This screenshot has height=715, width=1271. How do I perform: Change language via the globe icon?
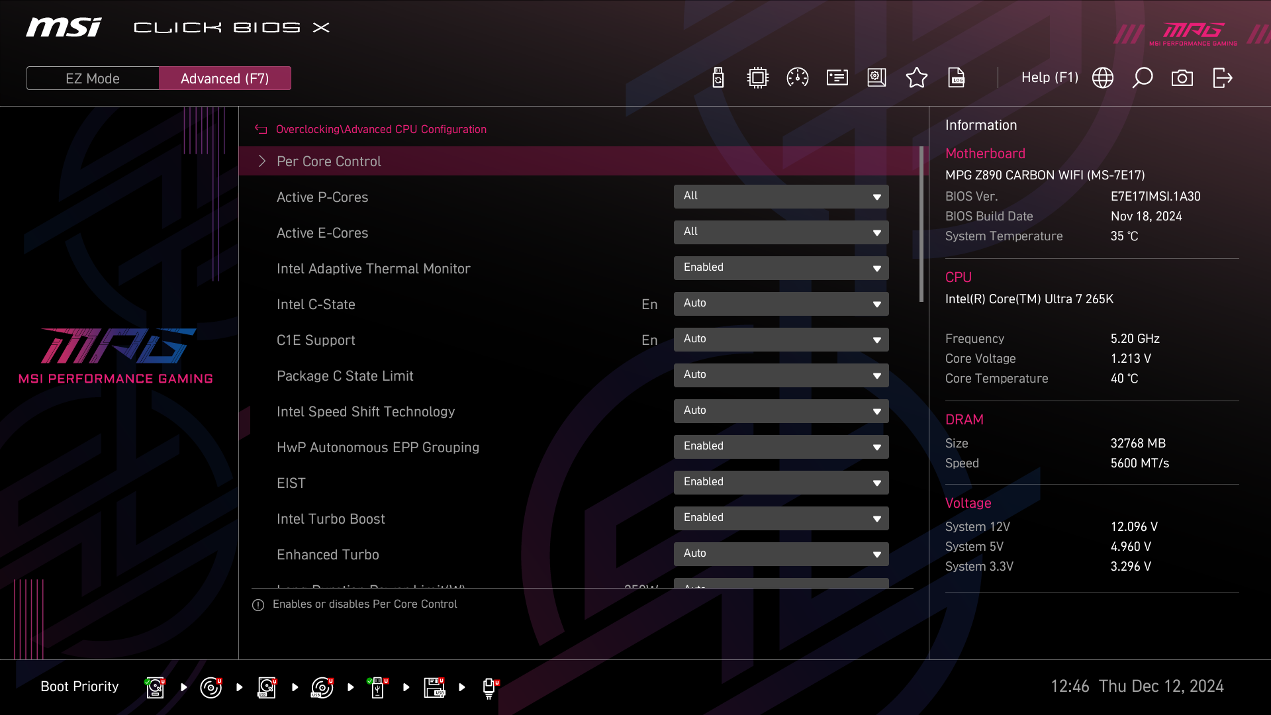[1103, 78]
